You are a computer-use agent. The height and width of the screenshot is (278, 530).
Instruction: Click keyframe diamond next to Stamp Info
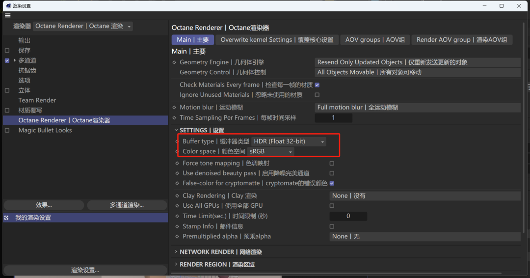pyautogui.click(x=177, y=226)
